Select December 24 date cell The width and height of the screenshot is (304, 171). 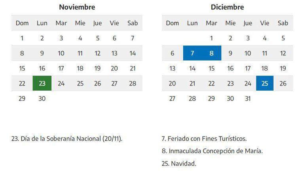pyautogui.click(x=248, y=84)
